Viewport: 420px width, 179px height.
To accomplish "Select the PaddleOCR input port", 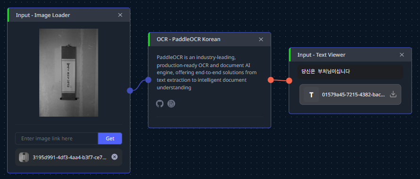I will pos(148,80).
